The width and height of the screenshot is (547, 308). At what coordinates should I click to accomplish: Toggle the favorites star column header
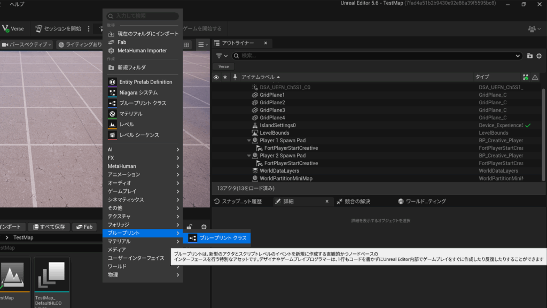pyautogui.click(x=225, y=77)
